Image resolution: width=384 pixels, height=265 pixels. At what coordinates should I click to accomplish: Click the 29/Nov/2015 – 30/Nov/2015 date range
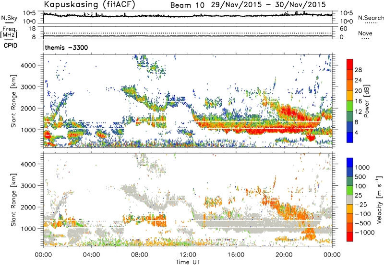pos(268,5)
